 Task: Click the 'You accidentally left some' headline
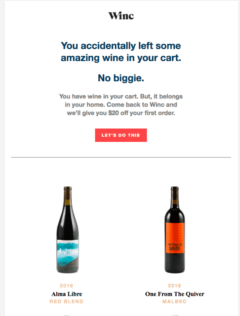point(121,46)
